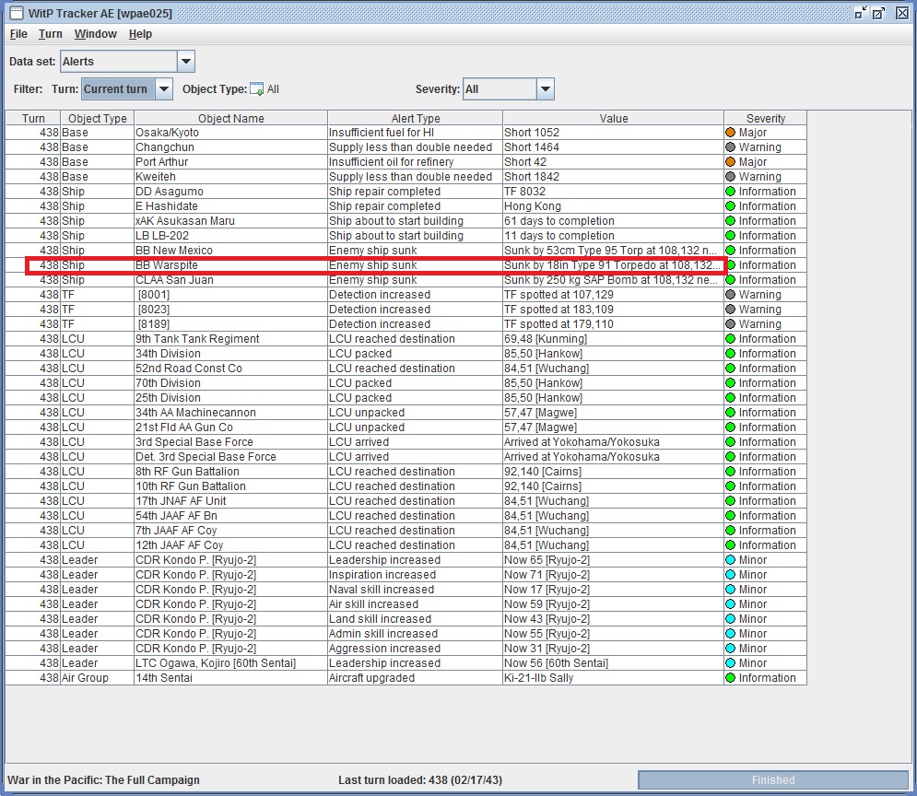This screenshot has height=796, width=917.
Task: Select the BB New Mexico ship entry
Action: pos(173,251)
